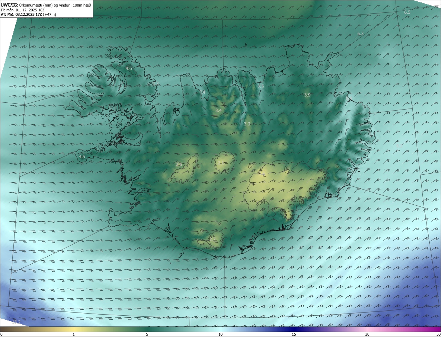The width and height of the screenshot is (441, 337).
Task: Click the 3.4 value label on the map
Action: pos(218,111)
